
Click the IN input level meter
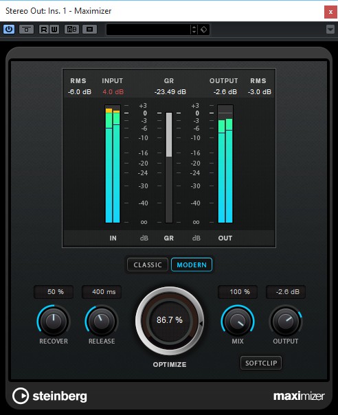[113, 164]
